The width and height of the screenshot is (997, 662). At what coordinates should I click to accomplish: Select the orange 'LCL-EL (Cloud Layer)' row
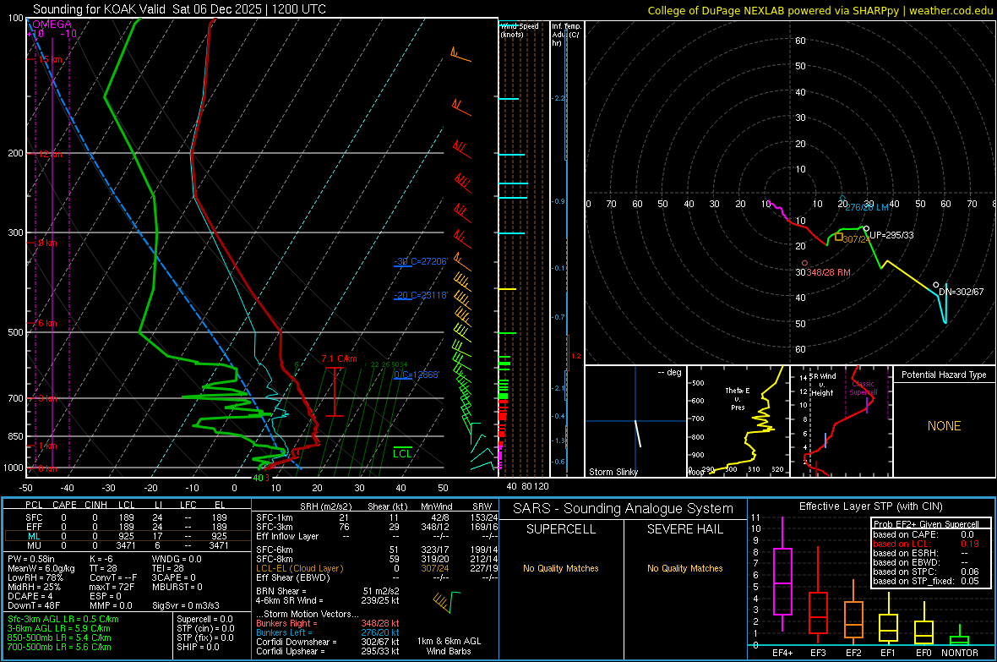click(x=376, y=568)
